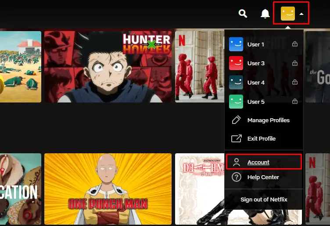Open the notifications bell

click(x=265, y=14)
